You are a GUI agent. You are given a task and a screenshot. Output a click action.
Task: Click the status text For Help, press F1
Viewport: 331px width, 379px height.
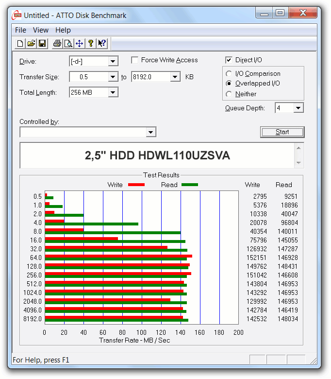coord(41,360)
